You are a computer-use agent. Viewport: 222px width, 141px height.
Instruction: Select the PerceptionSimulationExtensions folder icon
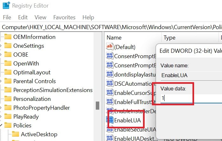tap(8, 90)
